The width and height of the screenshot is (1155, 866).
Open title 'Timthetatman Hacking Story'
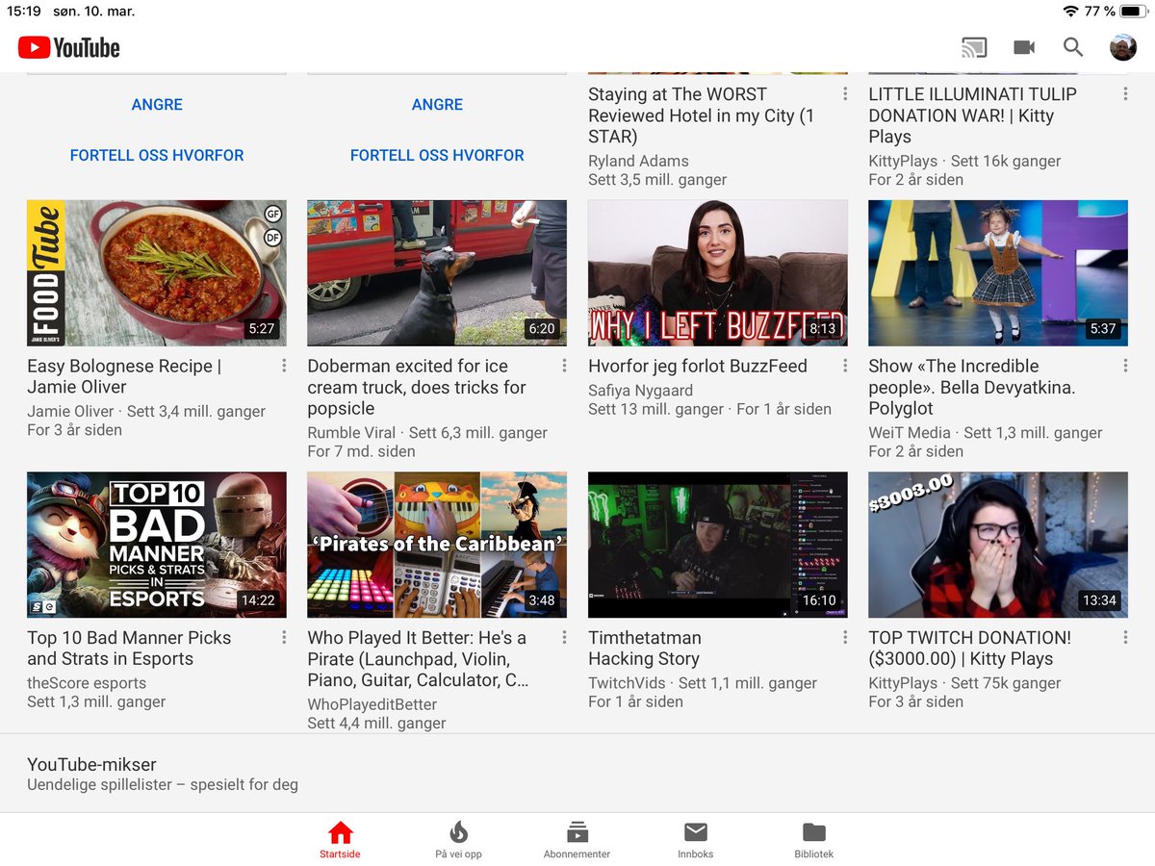[x=645, y=648]
